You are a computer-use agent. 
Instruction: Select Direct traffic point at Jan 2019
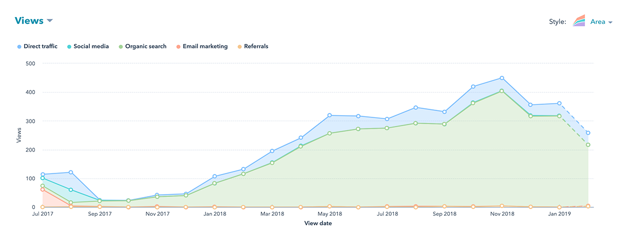[x=559, y=104]
